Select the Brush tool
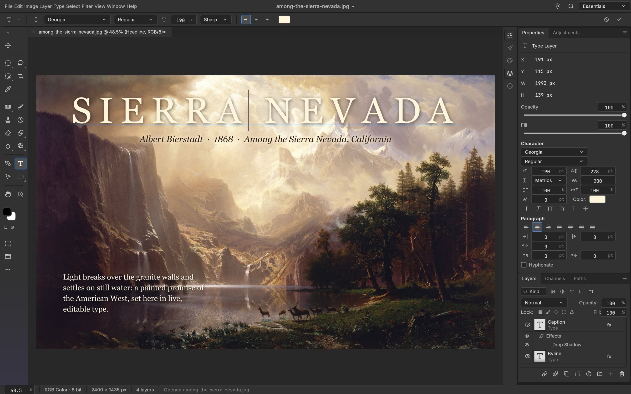The image size is (631, 394). coord(21,107)
